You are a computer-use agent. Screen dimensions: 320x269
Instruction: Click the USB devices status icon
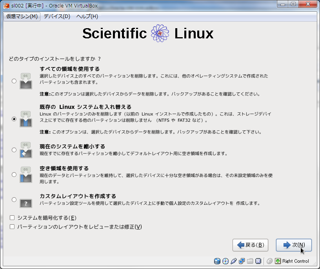pyautogui.click(x=233, y=261)
